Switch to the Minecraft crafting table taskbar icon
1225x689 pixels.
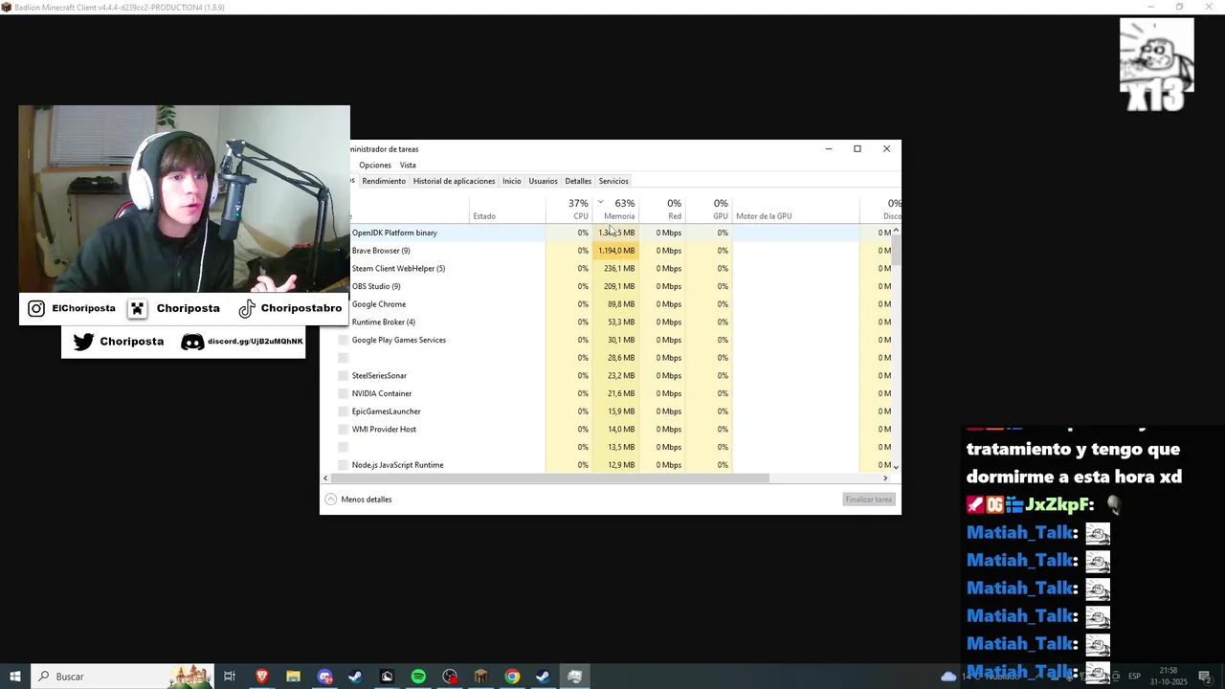coord(481,677)
